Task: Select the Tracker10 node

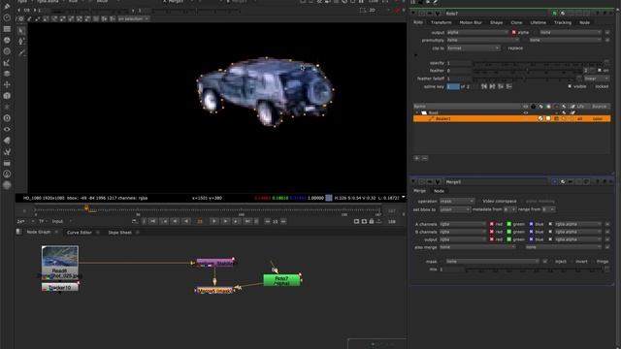Action: click(x=60, y=287)
